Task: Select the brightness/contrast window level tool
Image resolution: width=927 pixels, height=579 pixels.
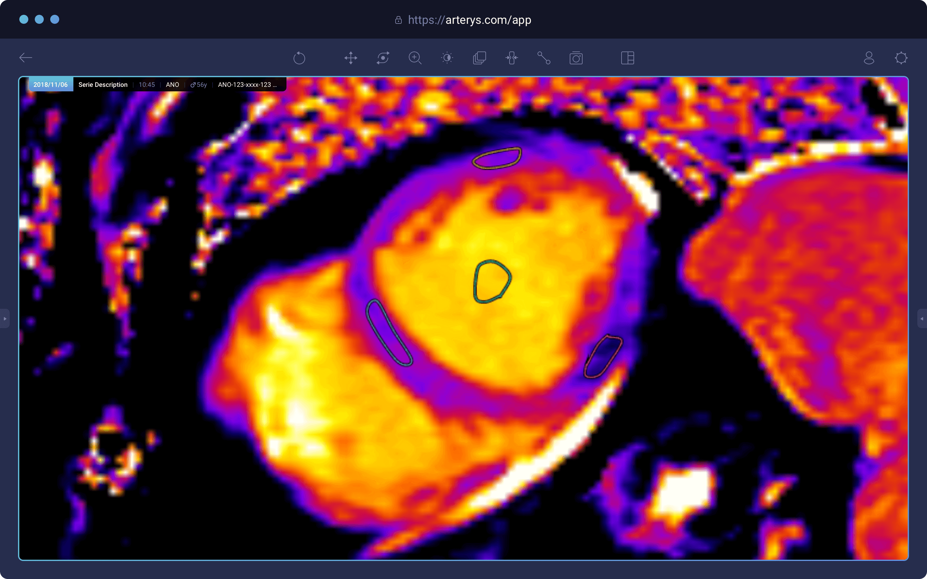Action: coord(447,58)
